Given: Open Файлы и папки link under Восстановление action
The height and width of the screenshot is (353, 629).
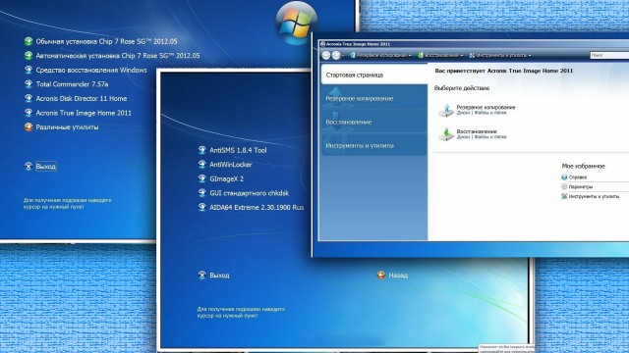Looking at the screenshot, I should pos(490,137).
